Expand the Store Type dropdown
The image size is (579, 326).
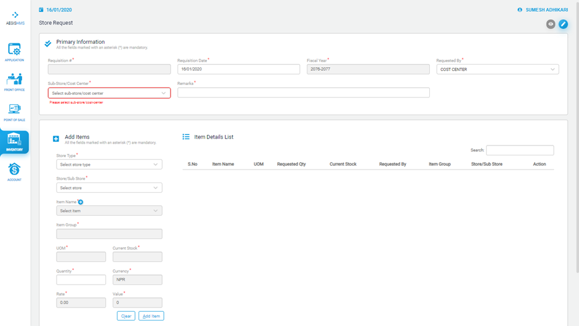coord(109,165)
